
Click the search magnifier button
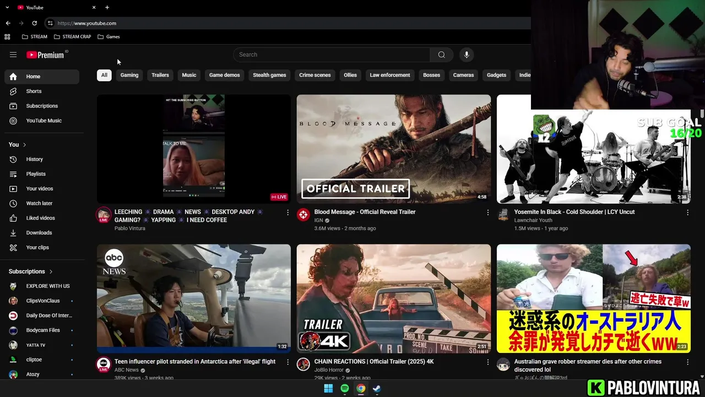[441, 55]
